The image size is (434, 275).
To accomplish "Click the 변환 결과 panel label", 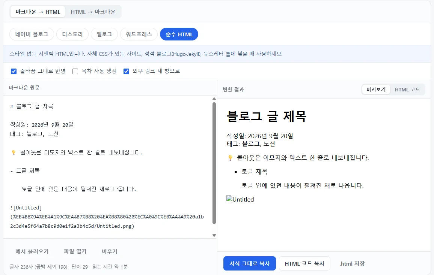I will (x=233, y=90).
